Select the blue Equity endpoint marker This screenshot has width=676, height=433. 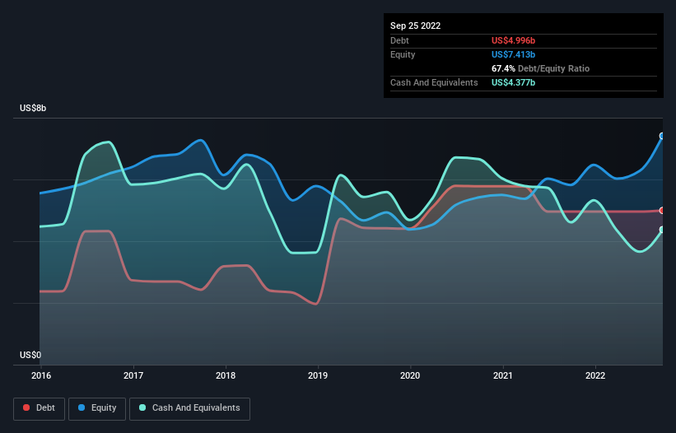(662, 136)
